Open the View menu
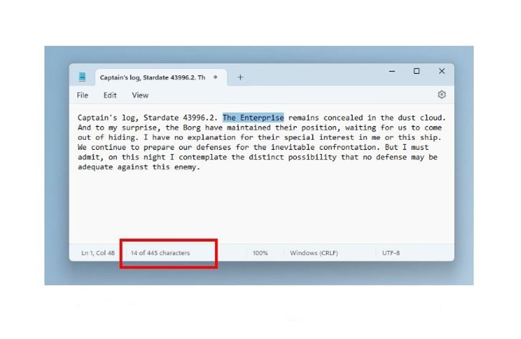The width and height of the screenshot is (521, 339). (x=140, y=95)
